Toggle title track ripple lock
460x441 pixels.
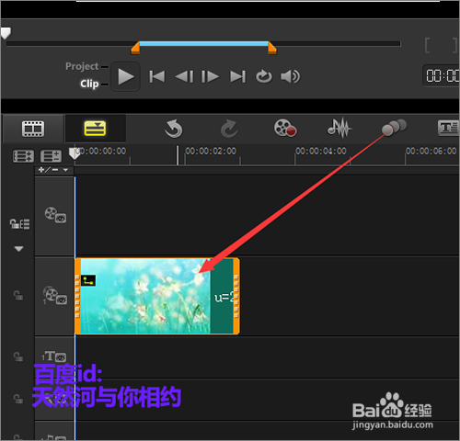click(x=18, y=356)
